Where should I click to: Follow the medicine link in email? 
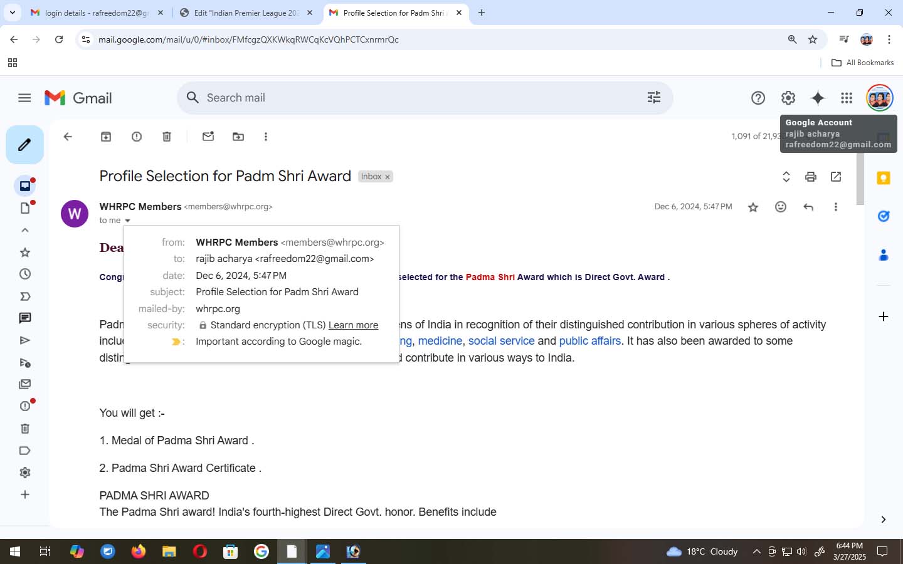tap(440, 341)
